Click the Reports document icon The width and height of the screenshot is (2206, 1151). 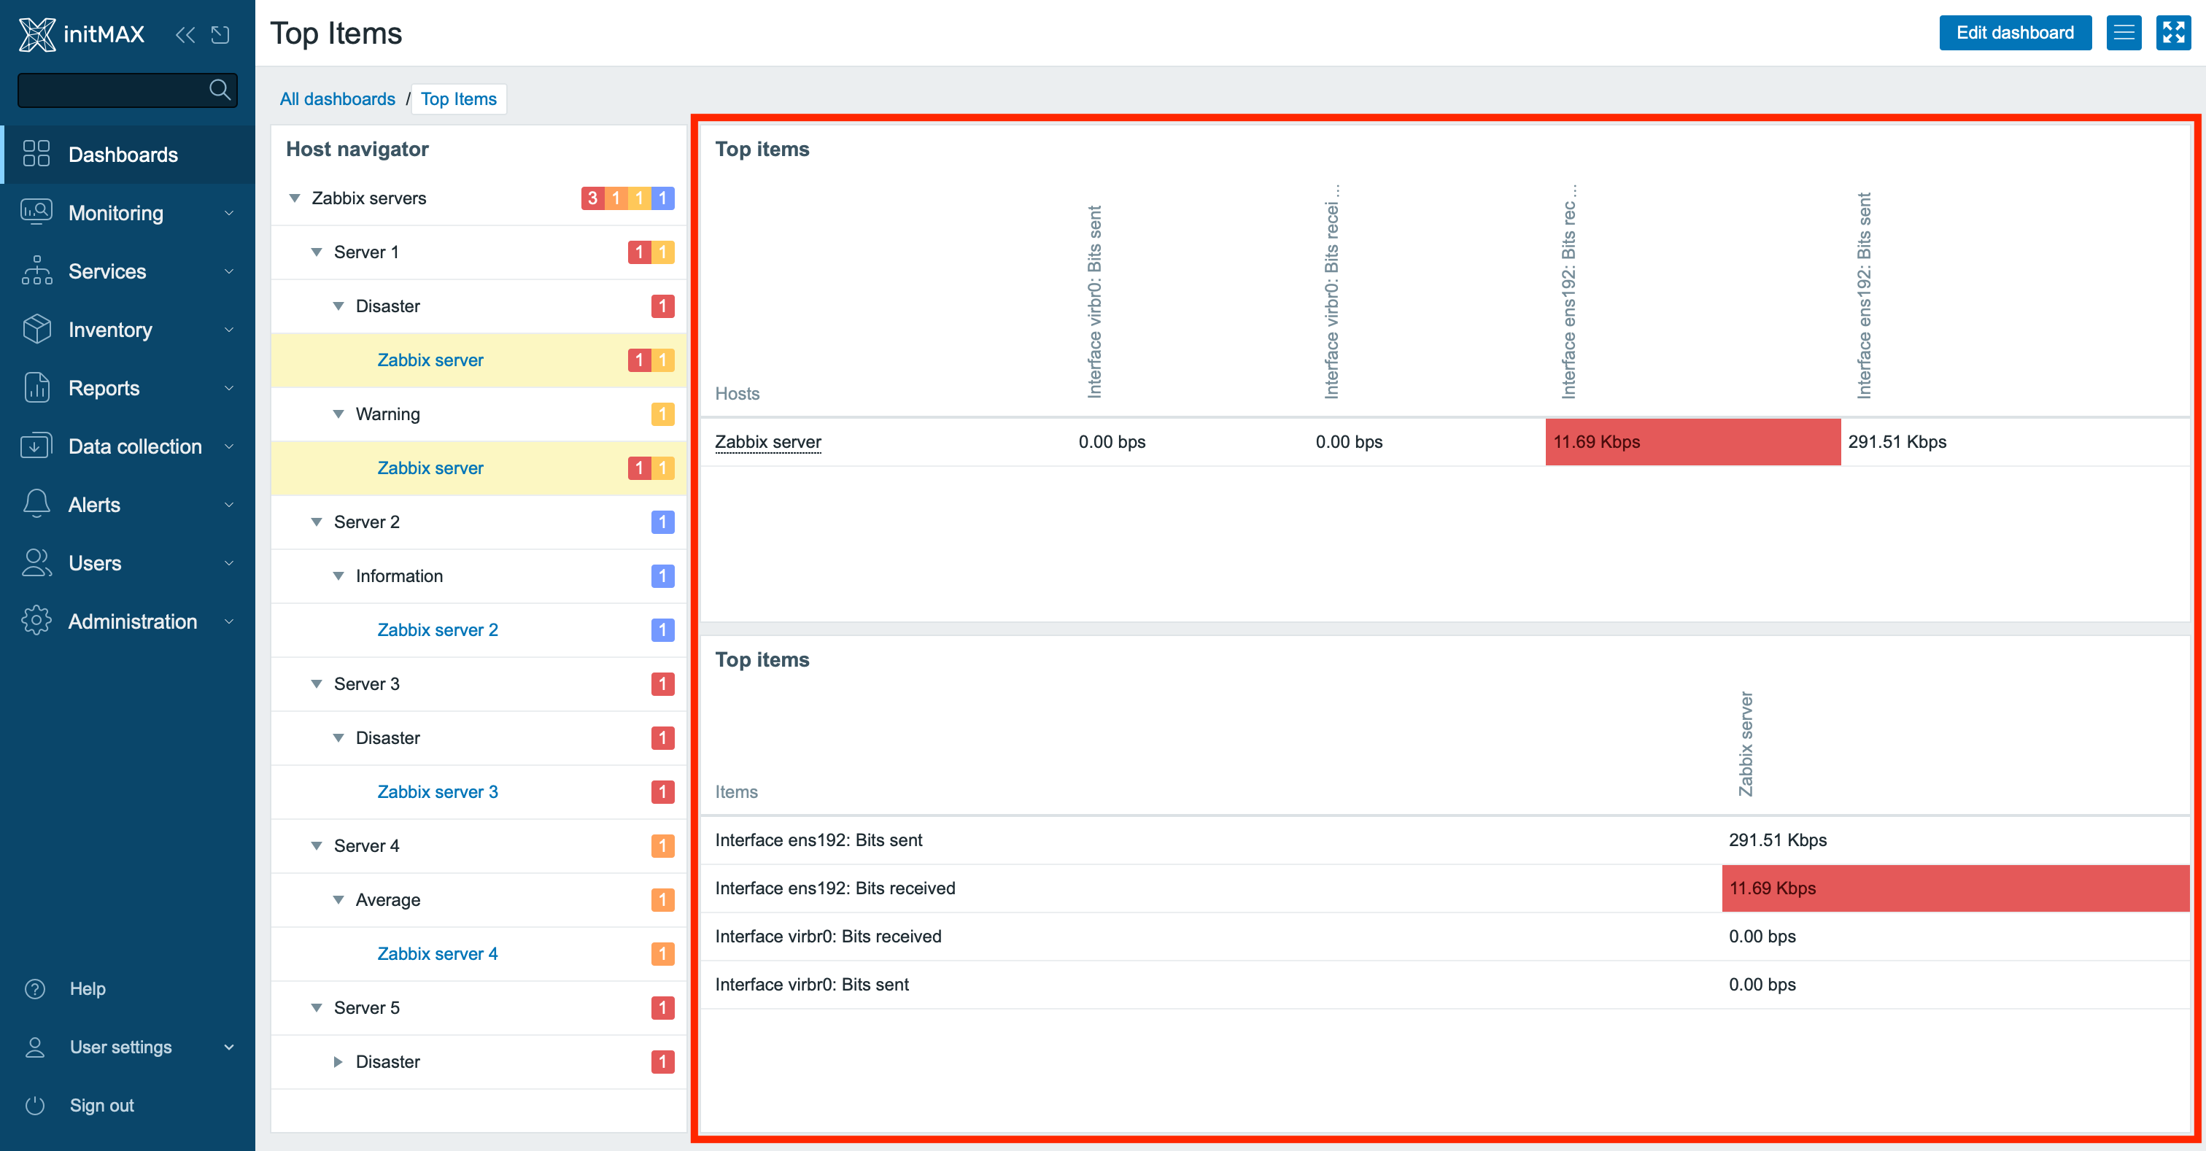point(36,387)
